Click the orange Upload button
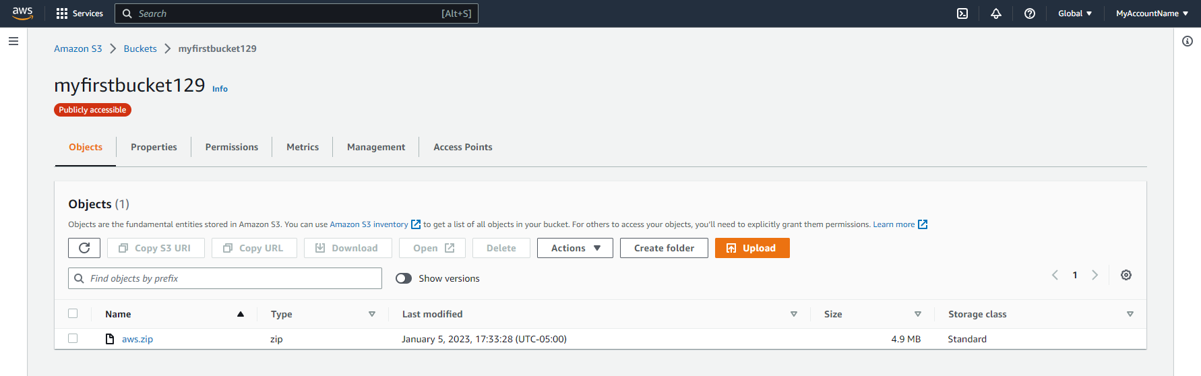Viewport: 1201px width, 376px height. [x=751, y=248]
